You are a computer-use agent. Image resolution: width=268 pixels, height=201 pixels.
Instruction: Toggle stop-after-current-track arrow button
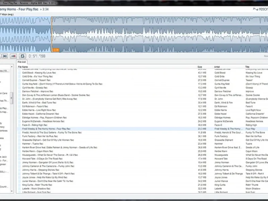click(13, 56)
